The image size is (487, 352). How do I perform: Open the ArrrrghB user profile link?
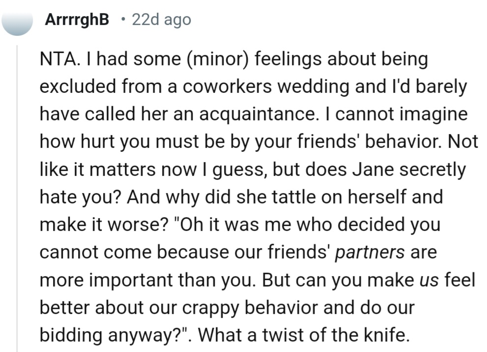click(77, 20)
